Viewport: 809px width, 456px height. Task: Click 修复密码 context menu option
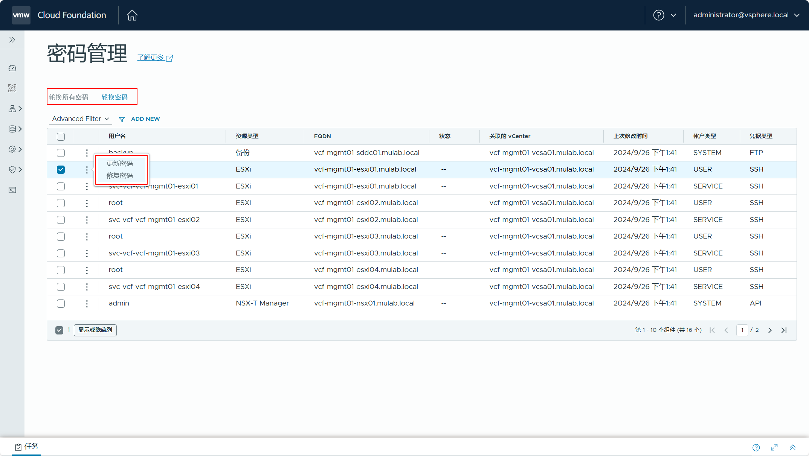[120, 175]
